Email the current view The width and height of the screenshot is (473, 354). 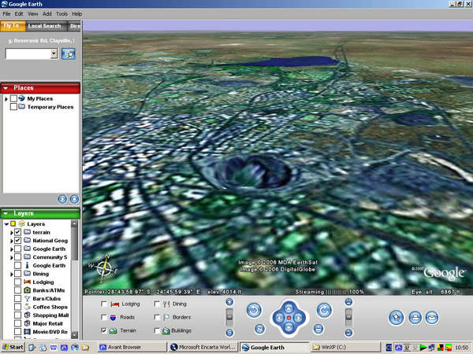(432, 318)
